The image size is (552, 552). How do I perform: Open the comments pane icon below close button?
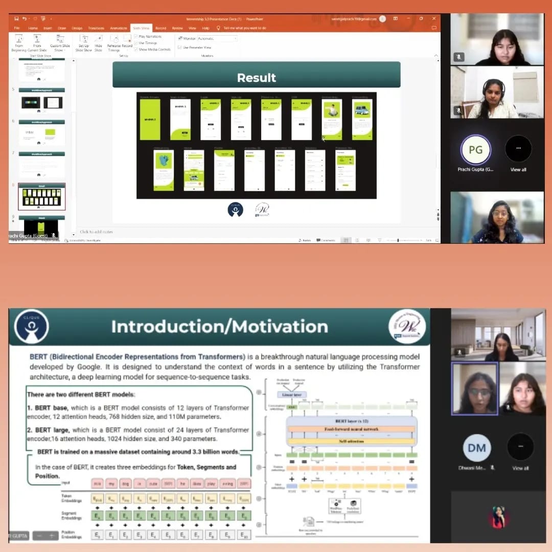click(x=434, y=28)
